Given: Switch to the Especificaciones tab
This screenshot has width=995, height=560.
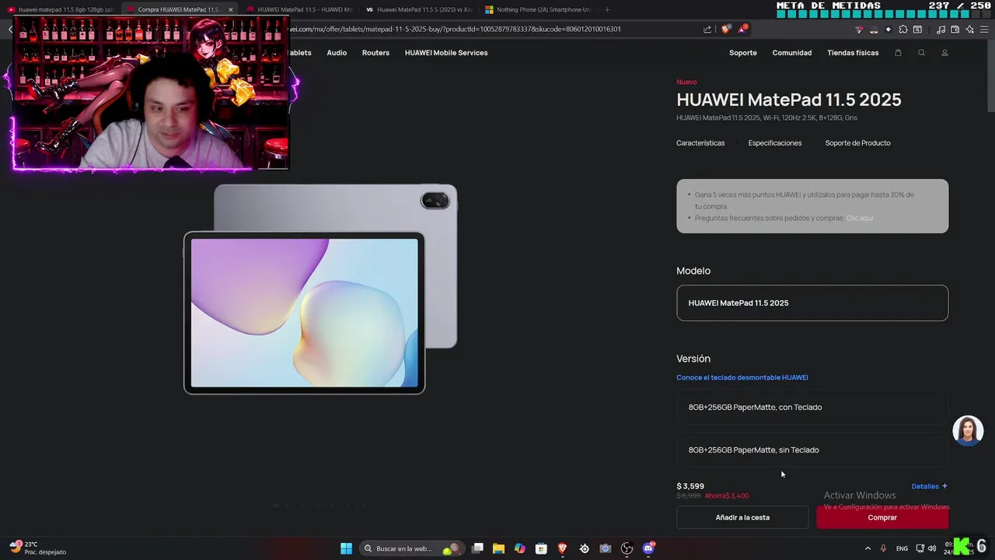Looking at the screenshot, I should pyautogui.click(x=775, y=143).
